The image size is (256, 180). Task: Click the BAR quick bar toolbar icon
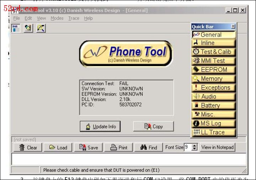(x=16, y=28)
